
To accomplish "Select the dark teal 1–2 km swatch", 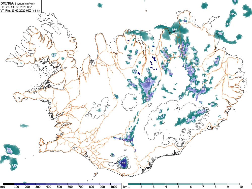I will coord(134,184).
